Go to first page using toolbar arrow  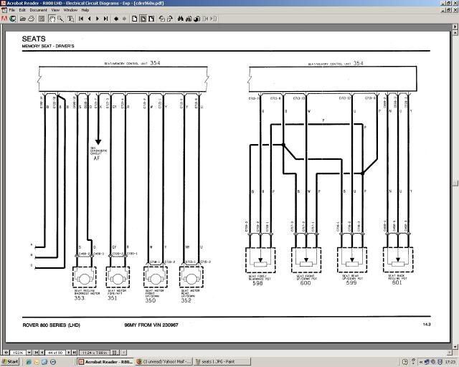pyautogui.click(x=81, y=19)
